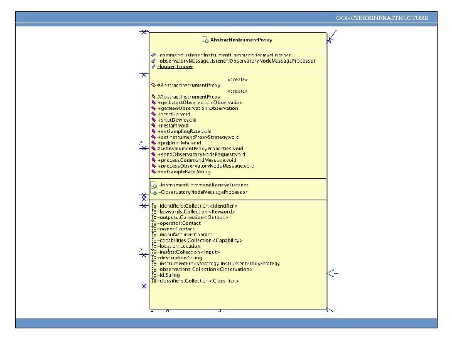Select the -id:String property
This screenshot has width=452, height=339.
(x=168, y=275)
